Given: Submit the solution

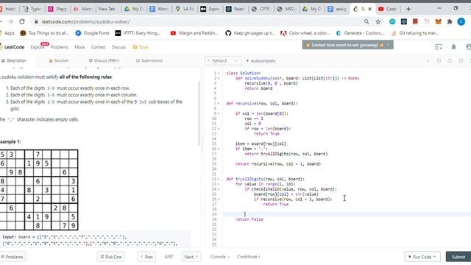Looking at the screenshot, I should coord(458,257).
